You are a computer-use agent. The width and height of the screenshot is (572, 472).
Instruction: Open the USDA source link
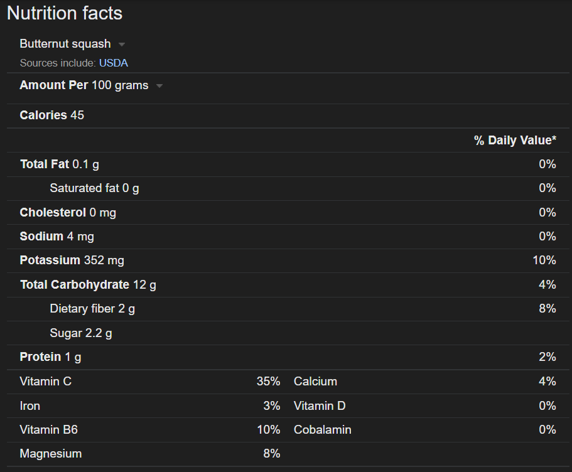pyautogui.click(x=114, y=63)
